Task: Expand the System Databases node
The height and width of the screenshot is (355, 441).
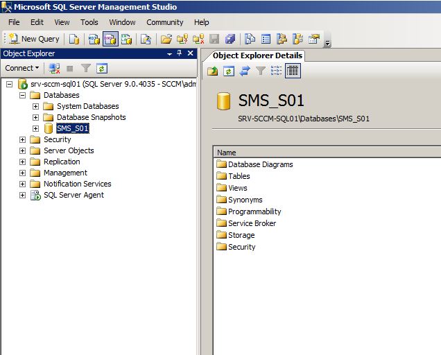Action: (x=36, y=106)
